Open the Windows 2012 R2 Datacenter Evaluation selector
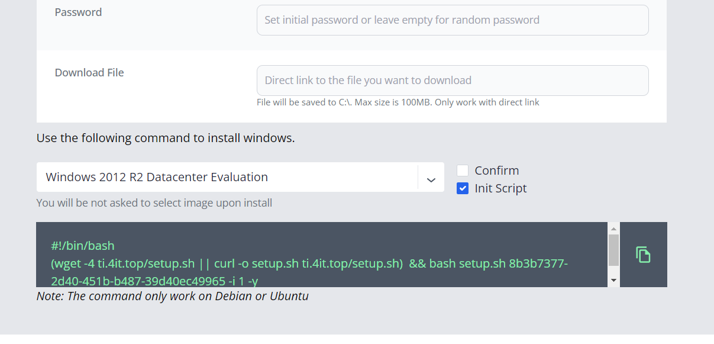The height and width of the screenshot is (344, 714). (227, 177)
